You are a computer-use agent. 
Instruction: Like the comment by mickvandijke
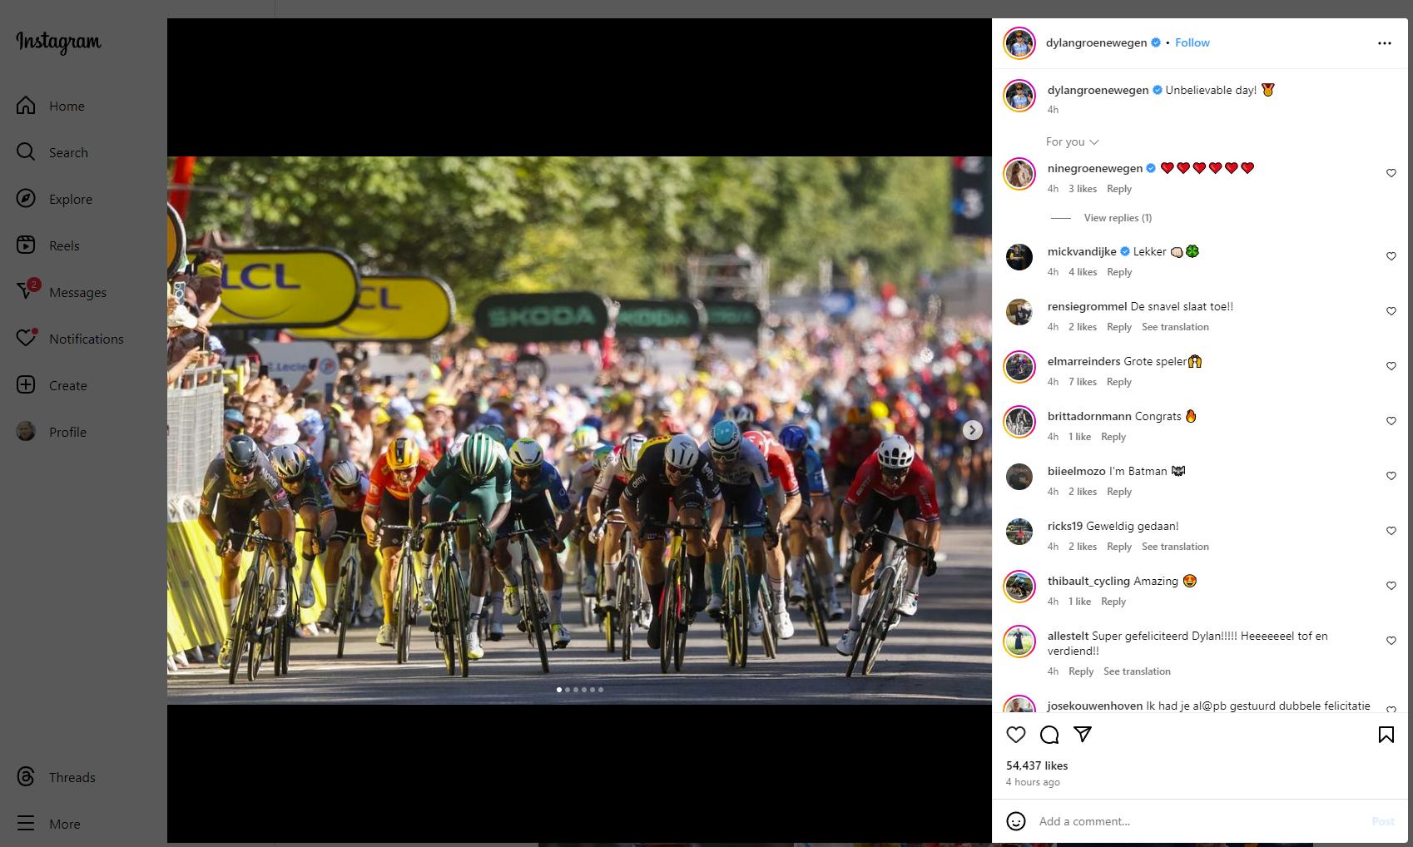pyautogui.click(x=1391, y=256)
